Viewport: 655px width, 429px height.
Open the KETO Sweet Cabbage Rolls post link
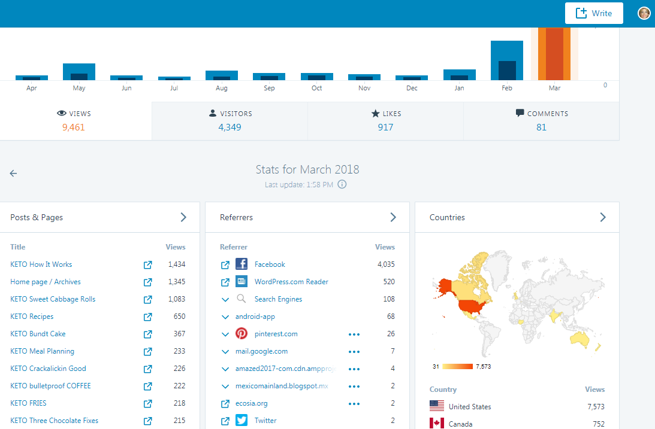[53, 299]
